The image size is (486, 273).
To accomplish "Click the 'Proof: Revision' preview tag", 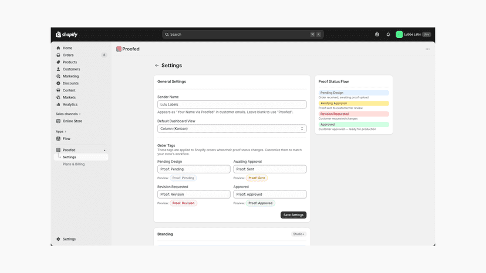I will (x=184, y=203).
